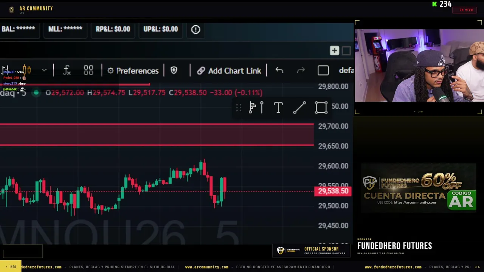The width and height of the screenshot is (484, 272).
Task: Click the INFO tag in bottom ticker
Action: (10, 267)
